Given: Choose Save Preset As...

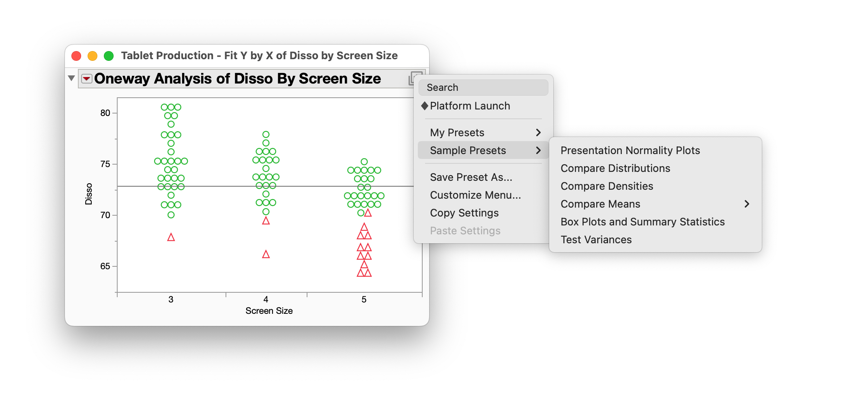Looking at the screenshot, I should 471,177.
